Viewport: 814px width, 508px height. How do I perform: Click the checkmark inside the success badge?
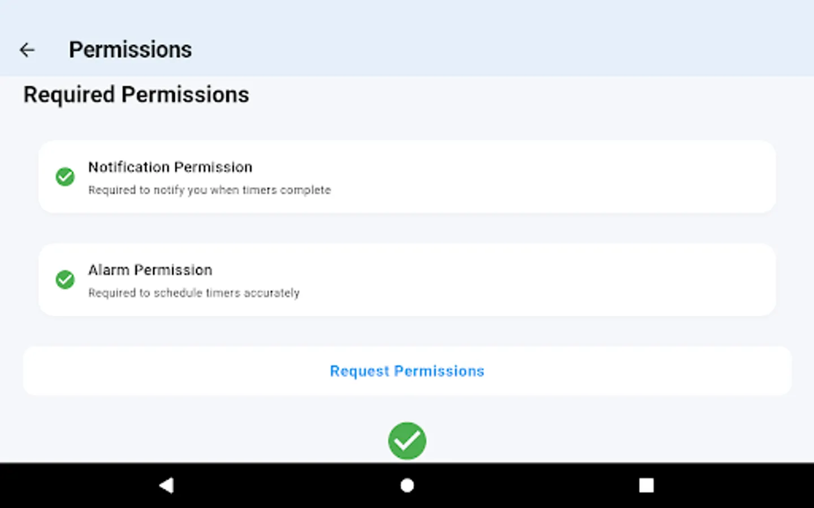[x=406, y=440]
